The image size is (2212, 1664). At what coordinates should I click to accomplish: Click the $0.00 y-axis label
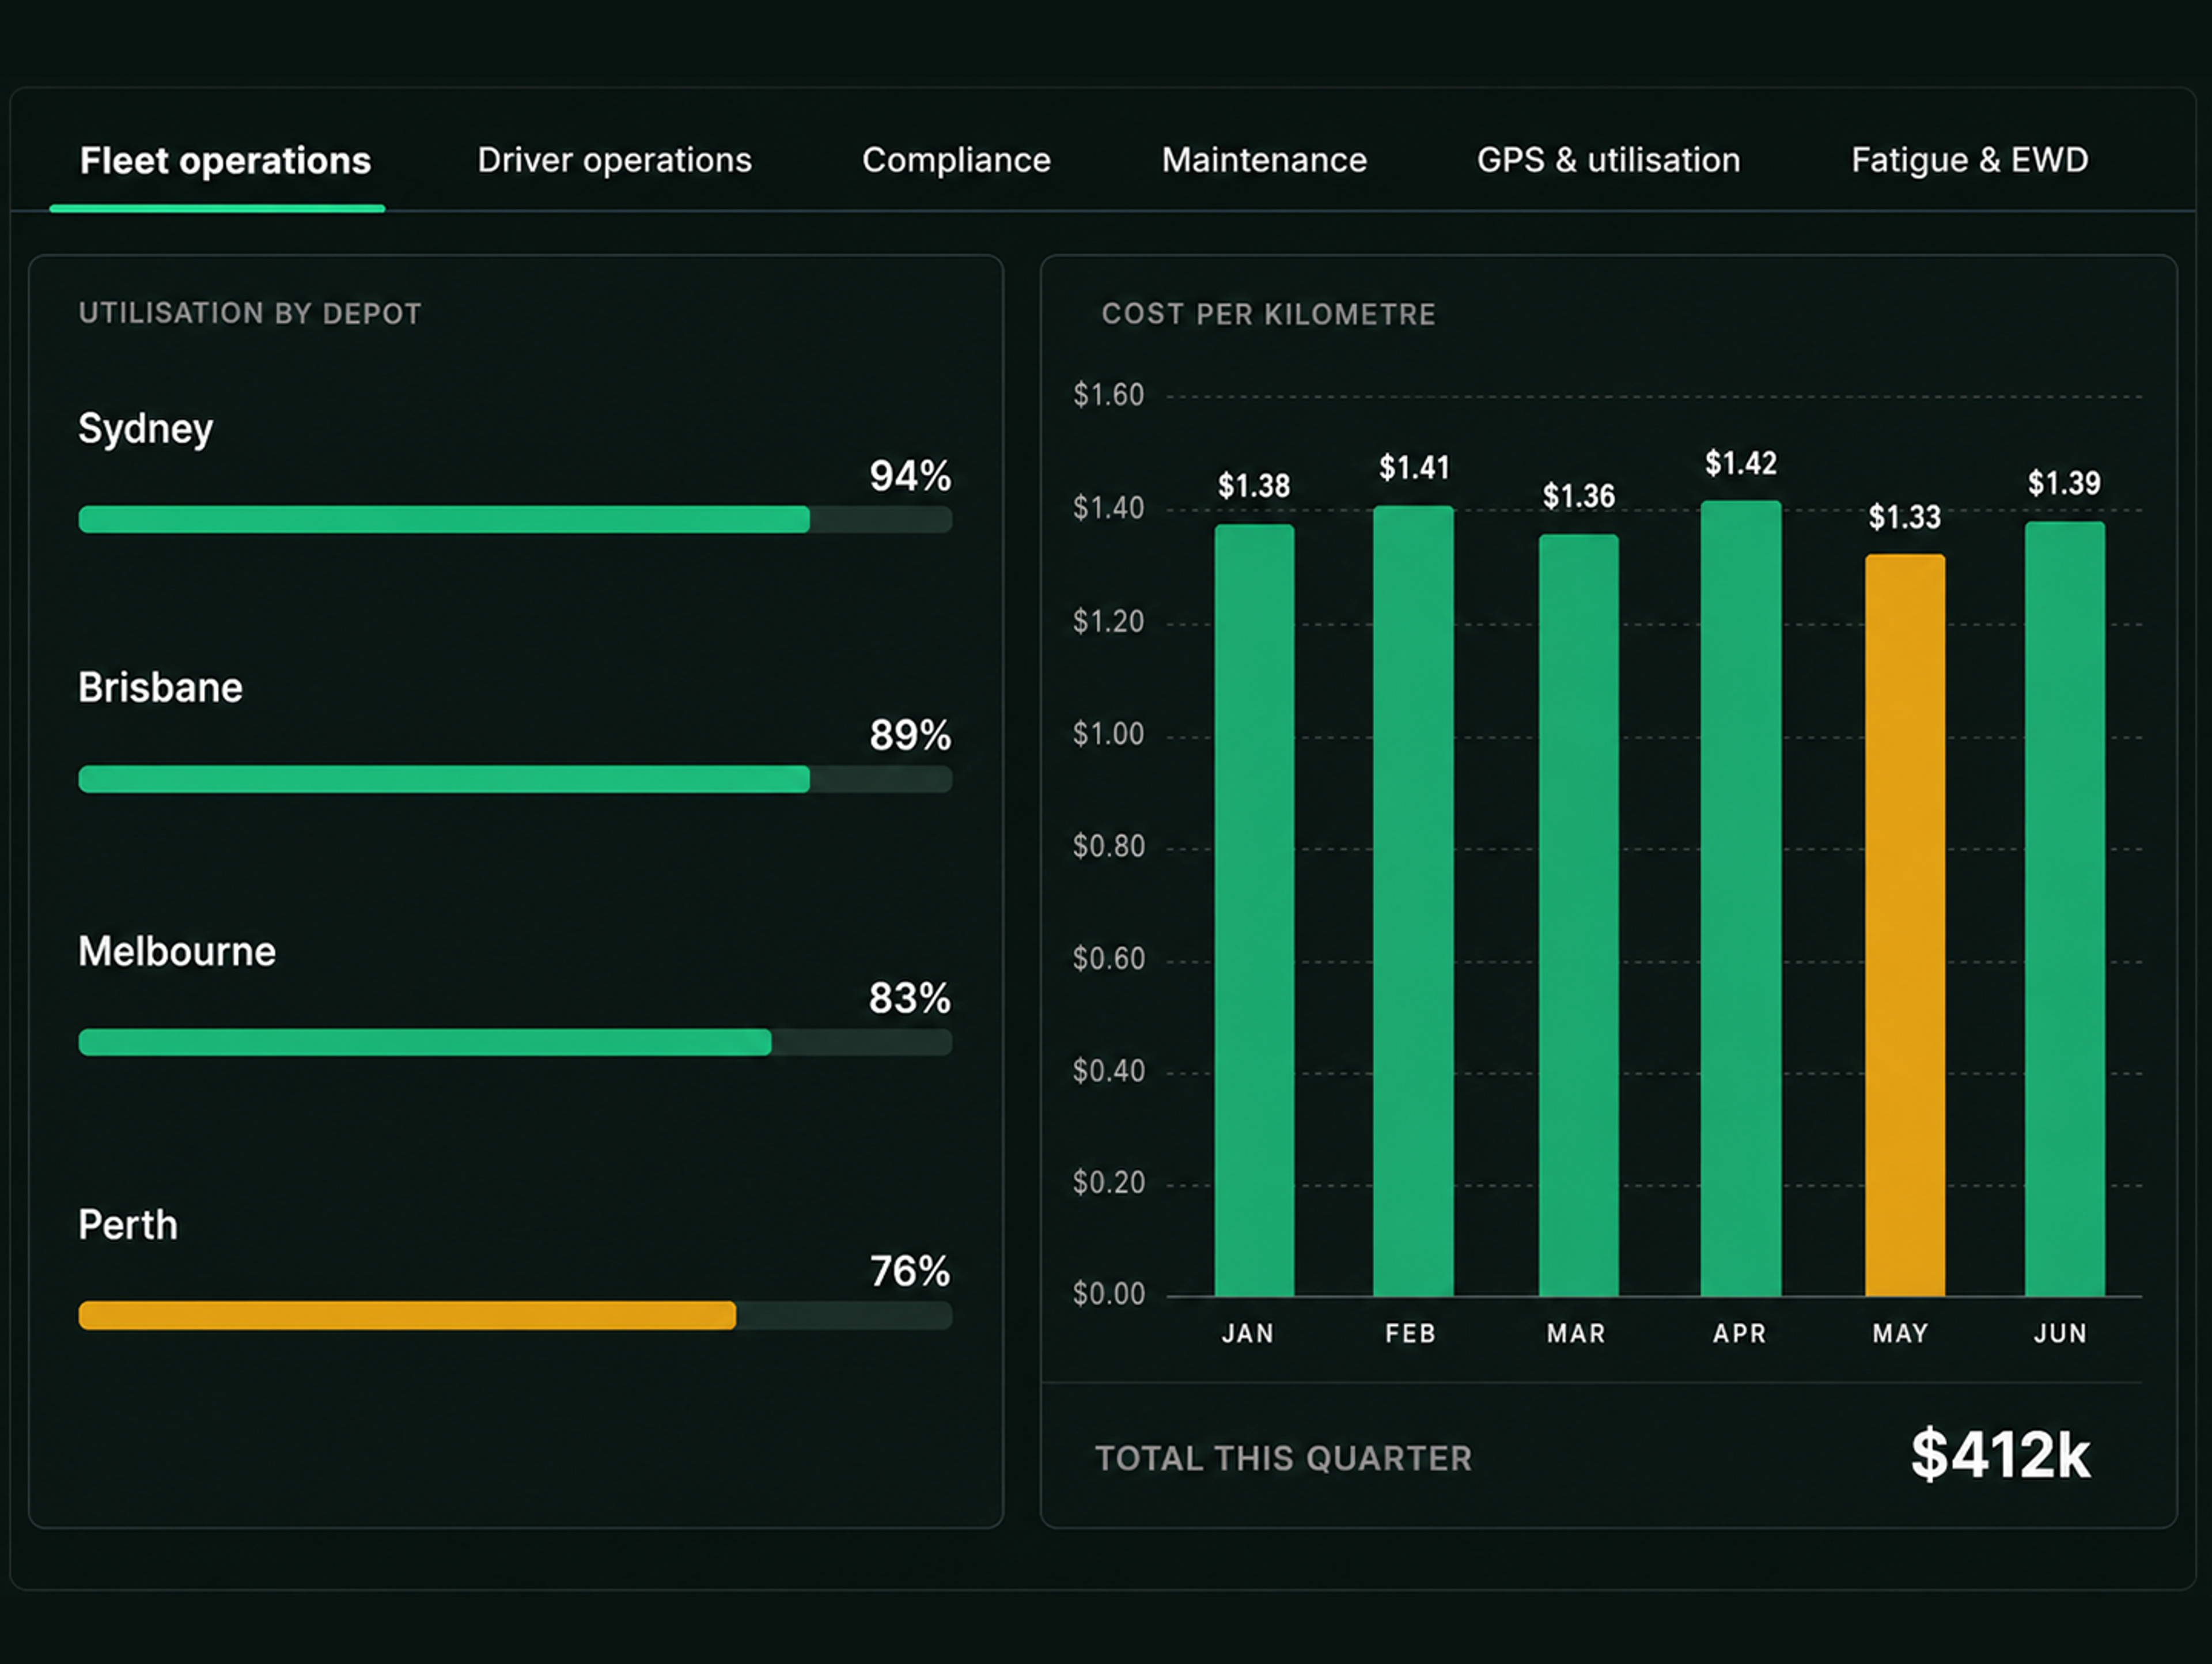click(1108, 1294)
